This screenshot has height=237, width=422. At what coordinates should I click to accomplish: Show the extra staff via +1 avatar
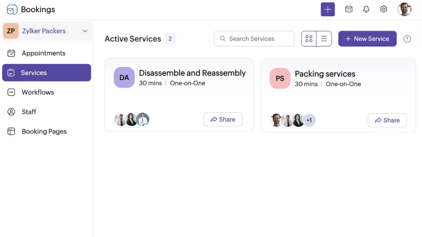pos(310,120)
